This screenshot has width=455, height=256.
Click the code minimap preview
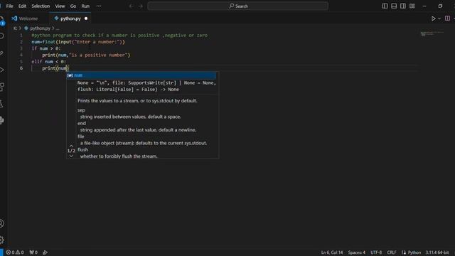(x=432, y=33)
